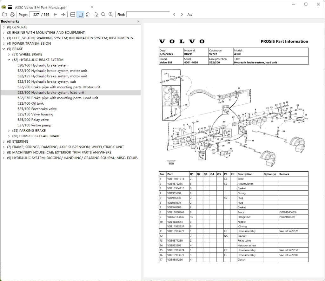Viewport: 325px width, 281px height.
Task: Go to the previous page arrow
Action: (55, 15)
